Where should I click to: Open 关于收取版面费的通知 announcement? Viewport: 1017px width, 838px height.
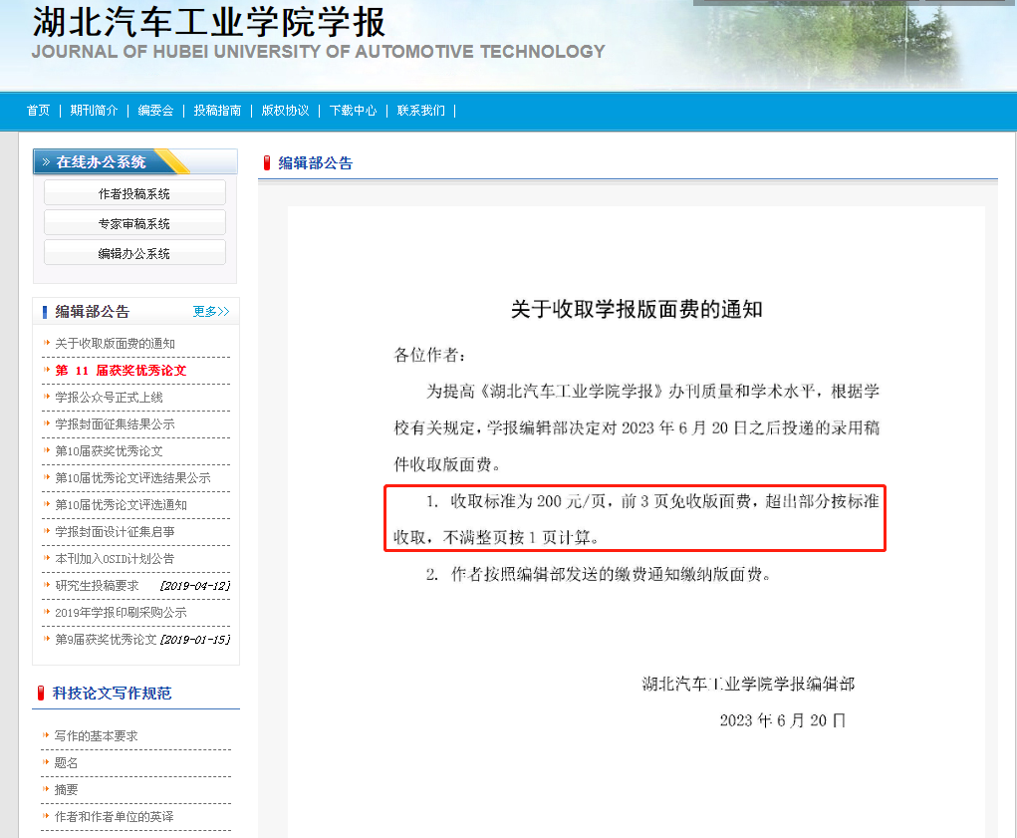click(115, 343)
